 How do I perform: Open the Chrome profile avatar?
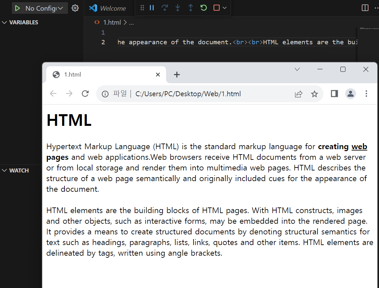[350, 94]
